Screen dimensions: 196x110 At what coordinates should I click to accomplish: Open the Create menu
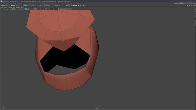7,3
